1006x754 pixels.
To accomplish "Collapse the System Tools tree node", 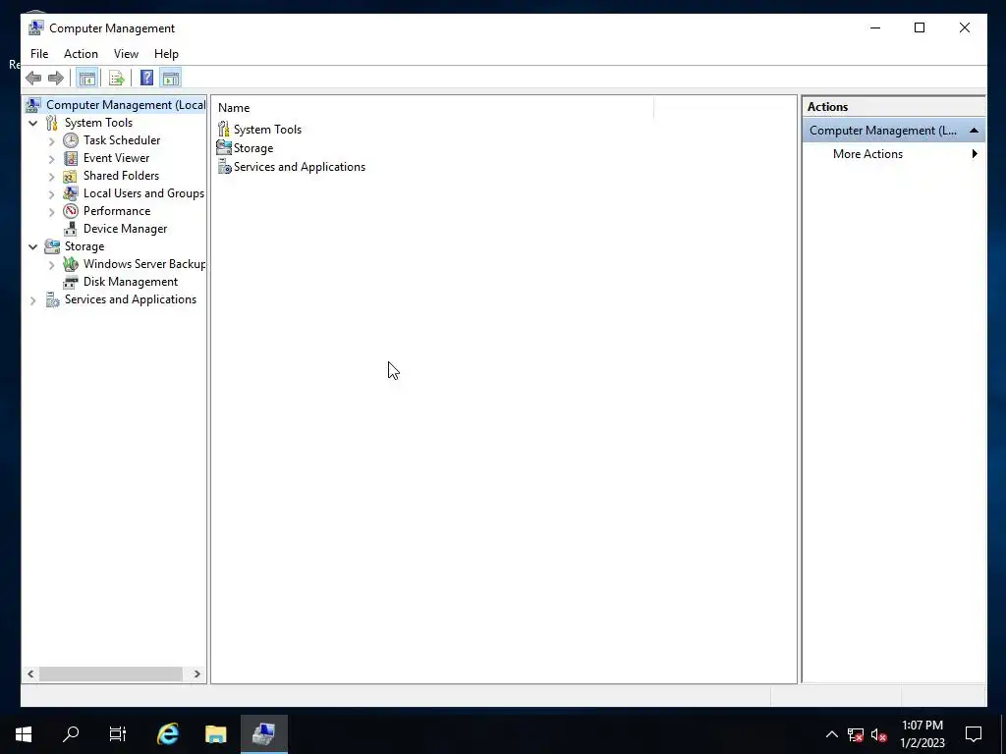I will click(x=32, y=123).
